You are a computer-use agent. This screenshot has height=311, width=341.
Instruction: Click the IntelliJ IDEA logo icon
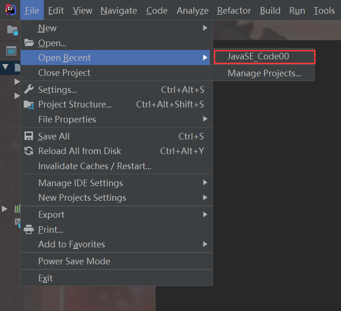coord(10,10)
